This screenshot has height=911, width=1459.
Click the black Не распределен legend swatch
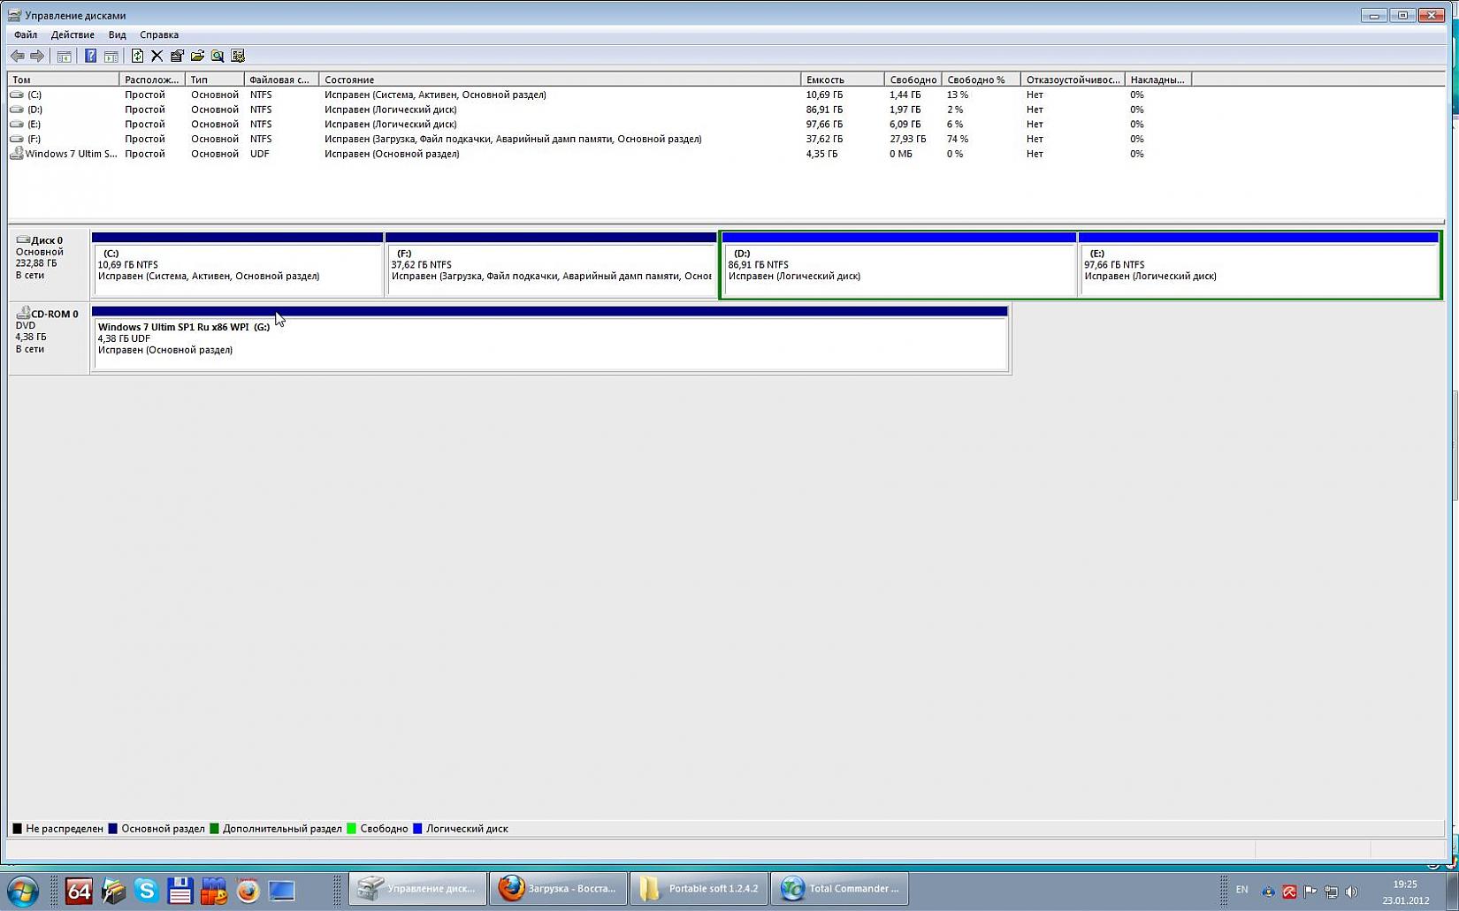pyautogui.click(x=17, y=829)
